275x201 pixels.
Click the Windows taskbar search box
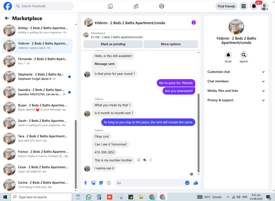(x=41, y=197)
